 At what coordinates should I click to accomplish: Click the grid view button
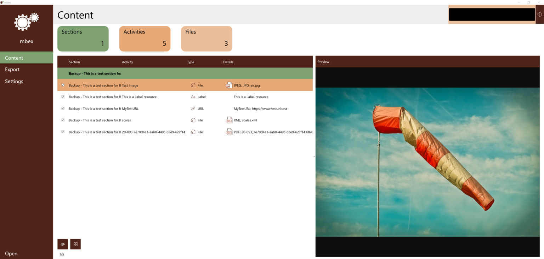75,244
